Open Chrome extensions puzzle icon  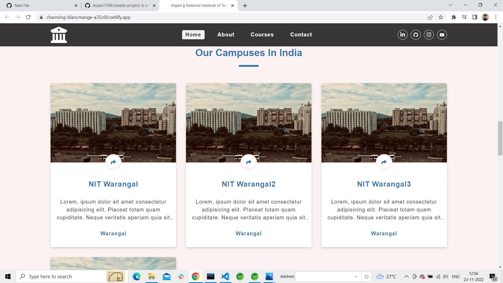[454, 17]
